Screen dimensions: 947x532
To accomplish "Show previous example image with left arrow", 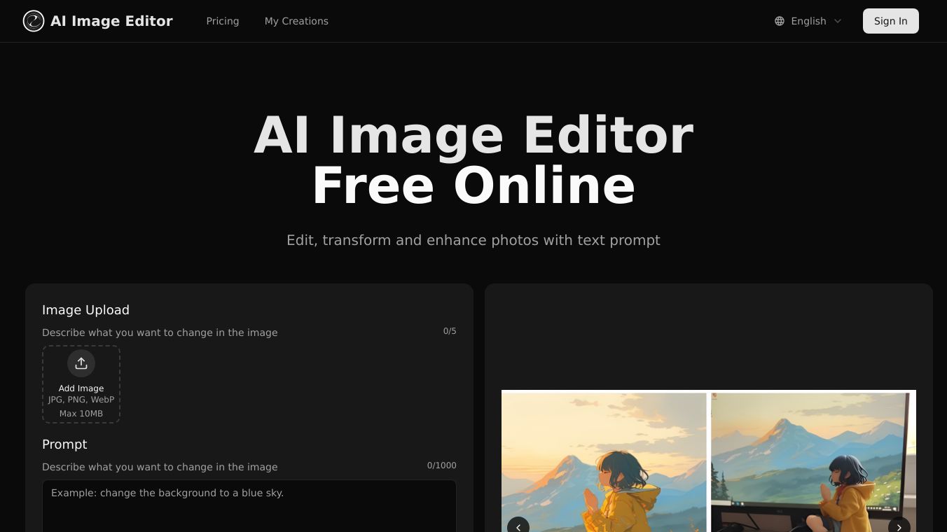I will tap(518, 528).
